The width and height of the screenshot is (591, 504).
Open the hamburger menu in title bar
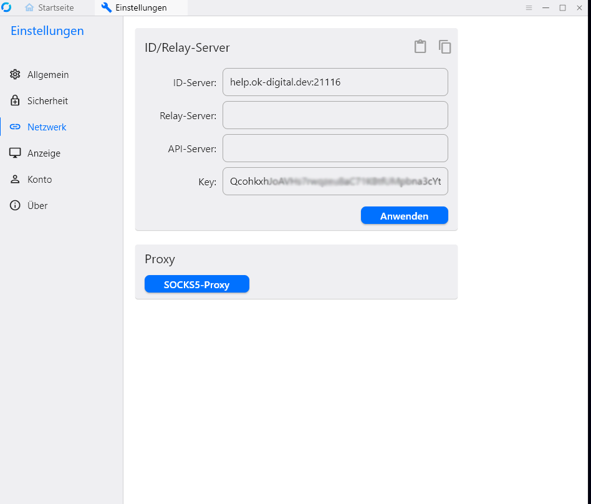tap(529, 8)
